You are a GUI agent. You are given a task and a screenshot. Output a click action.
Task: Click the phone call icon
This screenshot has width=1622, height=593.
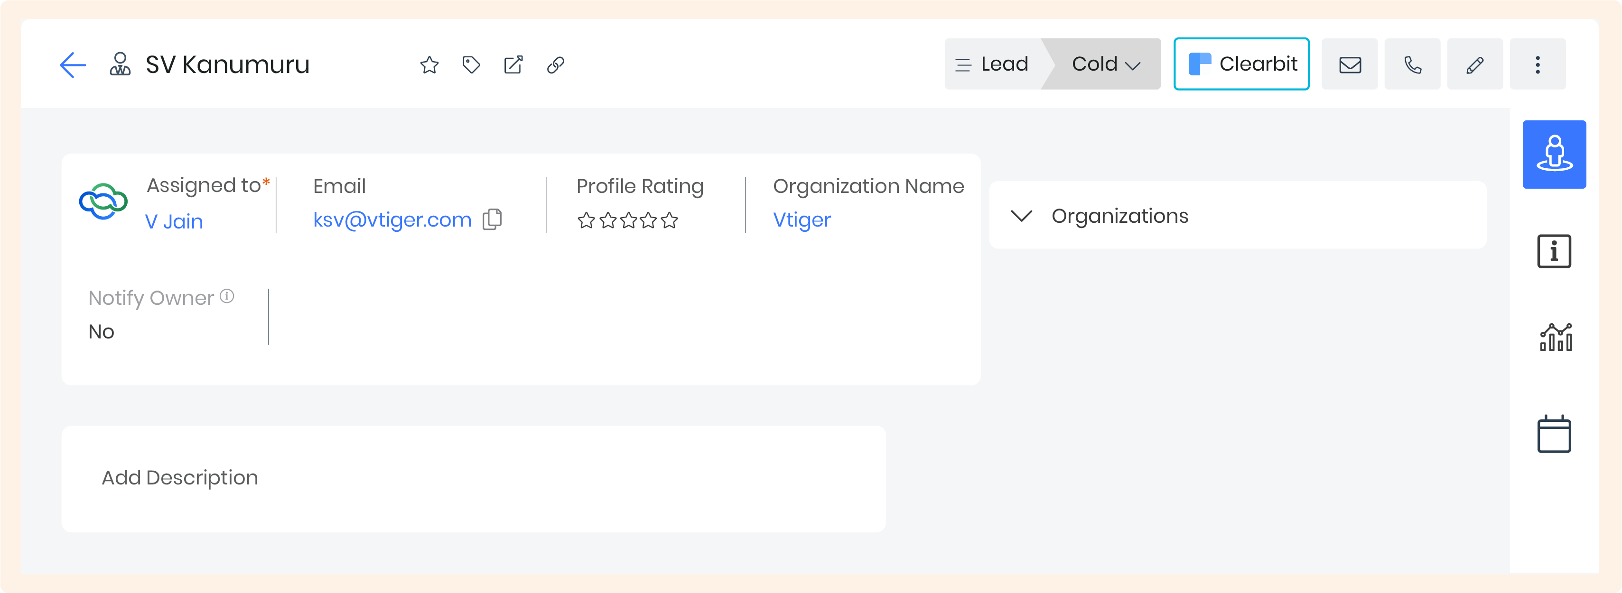coord(1412,64)
